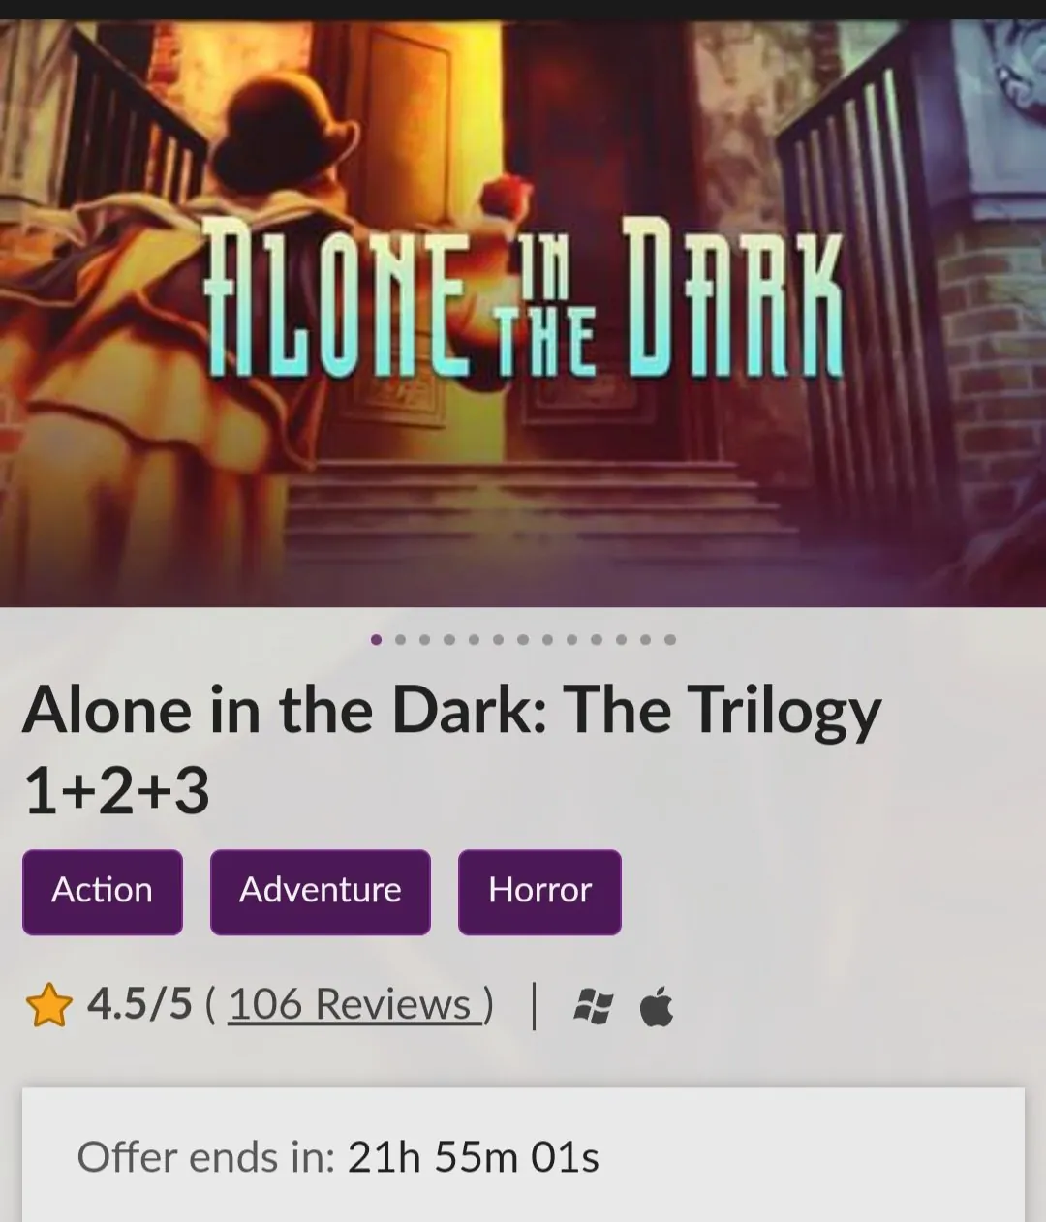Screen dimensions: 1046x1222
Task: Select the active first carousel dot
Action: click(x=376, y=639)
